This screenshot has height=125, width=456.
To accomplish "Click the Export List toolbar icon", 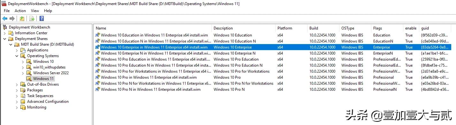I will coord(32,18).
